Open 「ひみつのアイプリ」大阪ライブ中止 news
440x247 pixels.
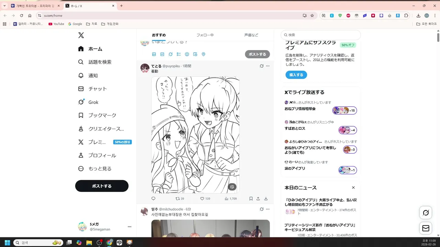pyautogui.click(x=320, y=202)
